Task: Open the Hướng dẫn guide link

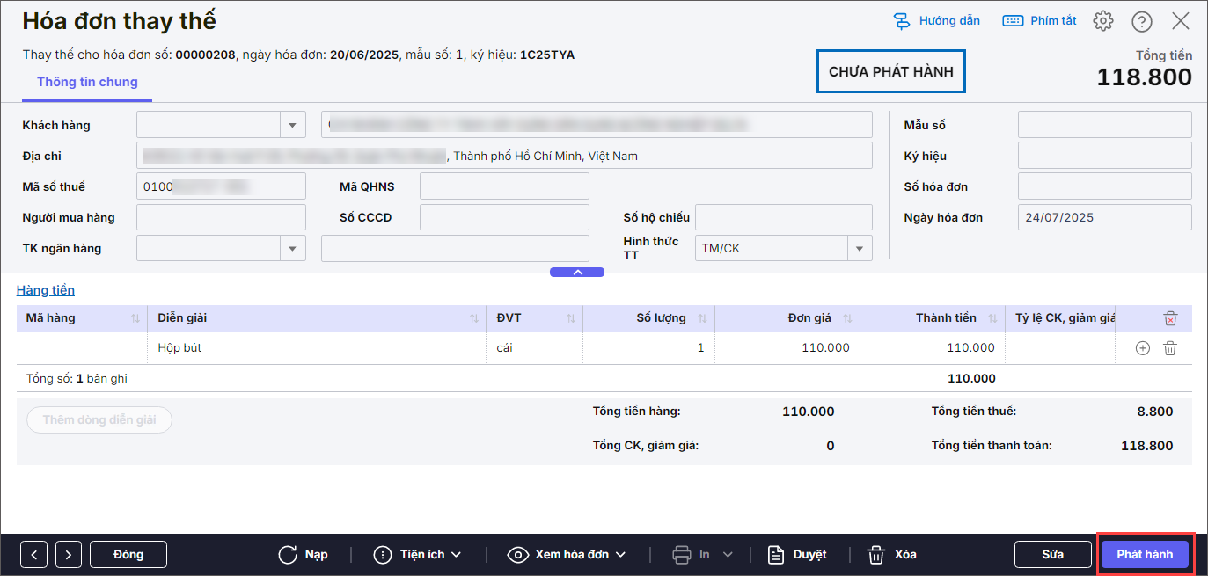Action: click(x=936, y=21)
